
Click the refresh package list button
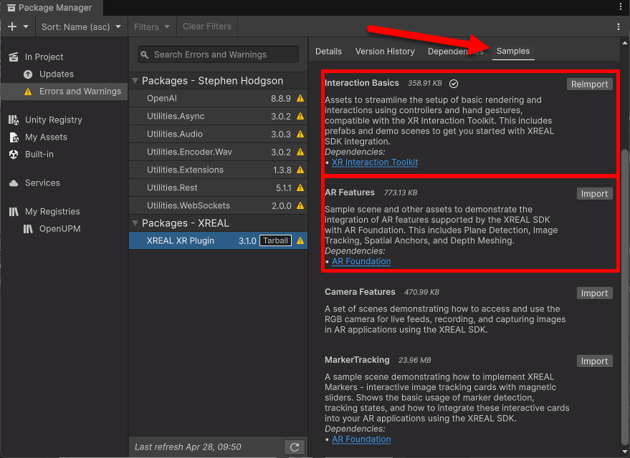coord(295,447)
